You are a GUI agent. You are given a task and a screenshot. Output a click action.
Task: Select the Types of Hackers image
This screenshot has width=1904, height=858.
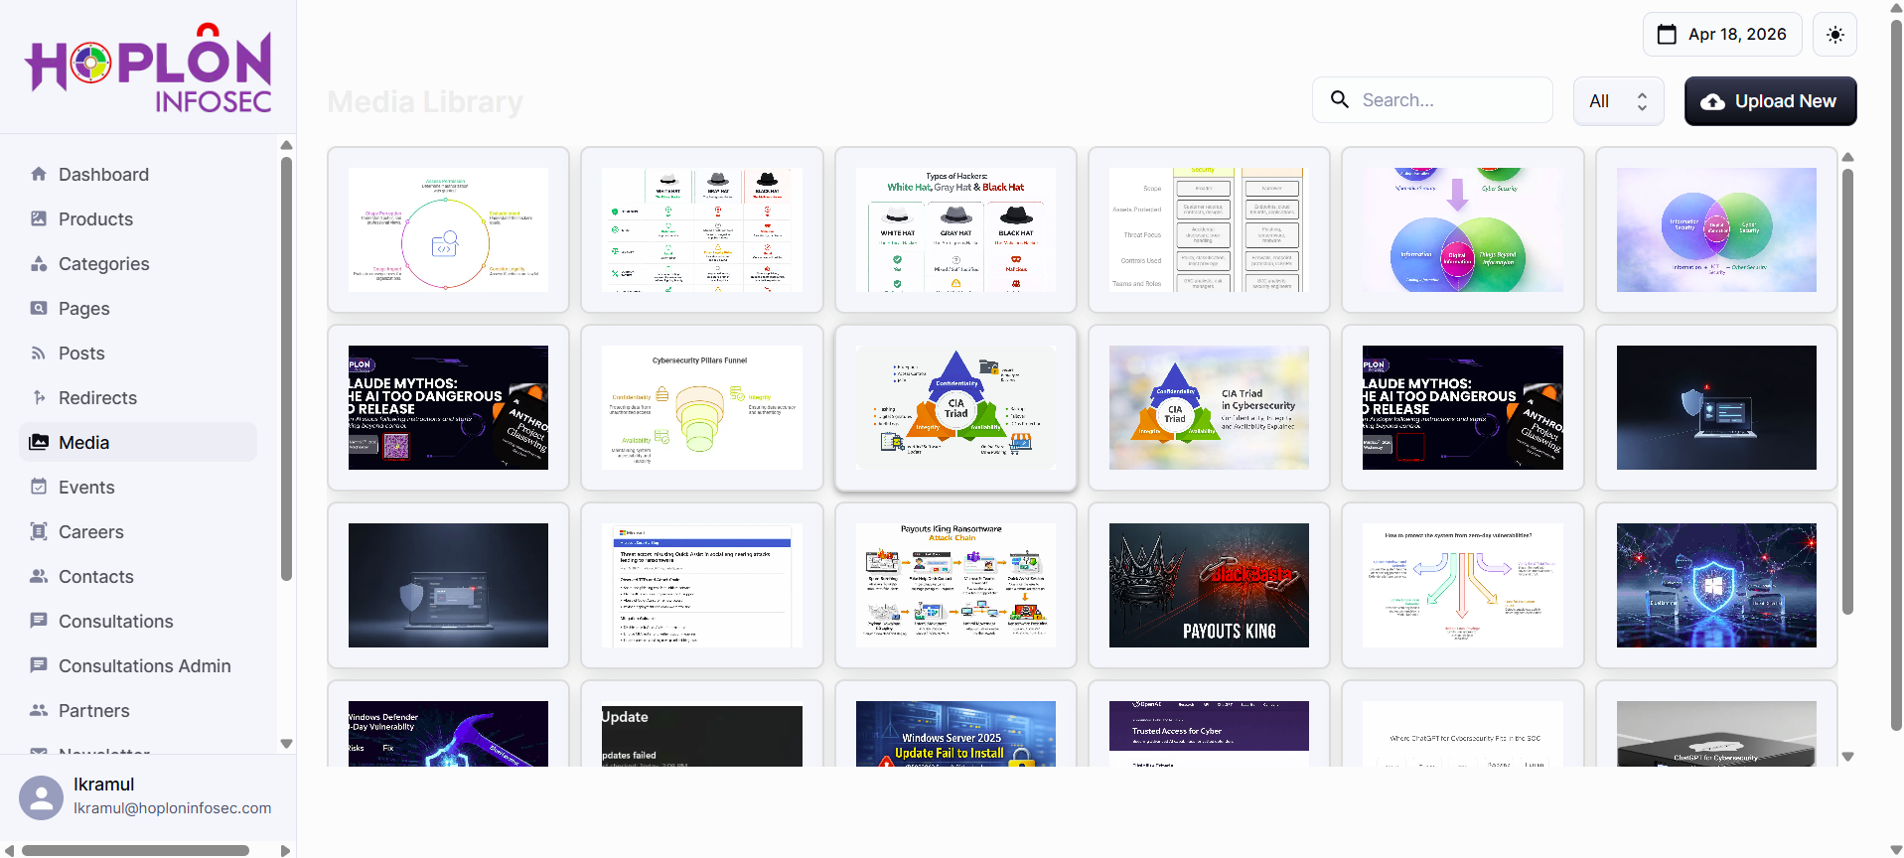pyautogui.click(x=955, y=229)
